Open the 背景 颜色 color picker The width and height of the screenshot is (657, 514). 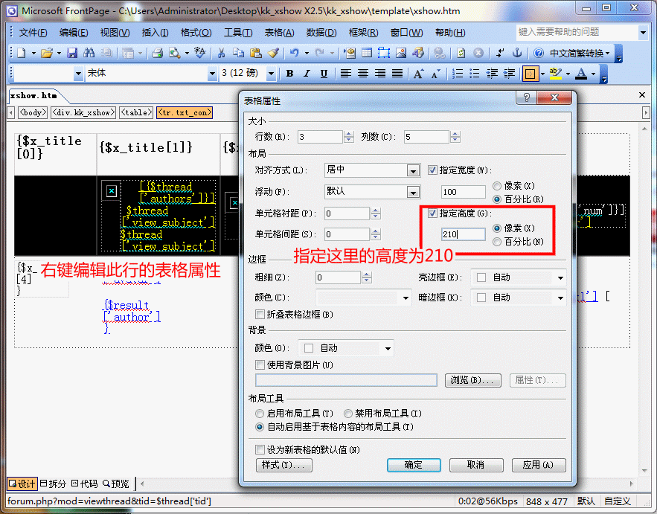(346, 348)
